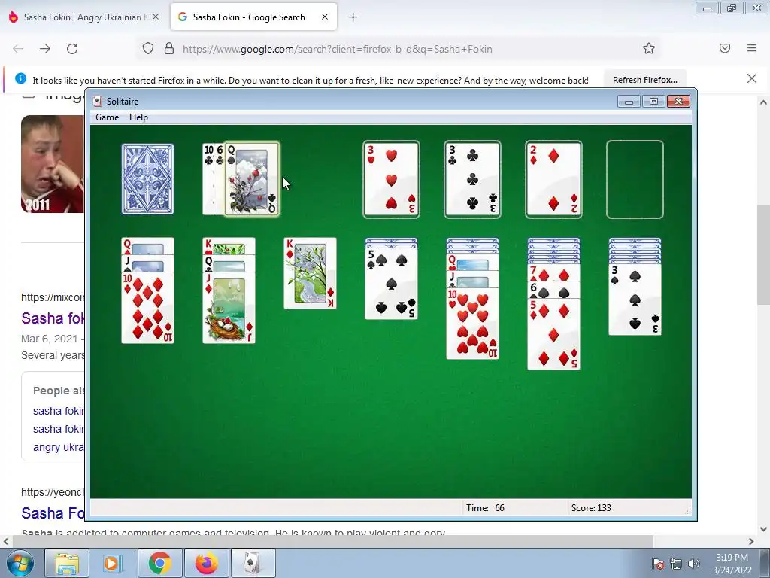Screen dimensions: 770x578
Task: Click the 2 of diamonds foundation pile
Action: pyautogui.click(x=553, y=179)
